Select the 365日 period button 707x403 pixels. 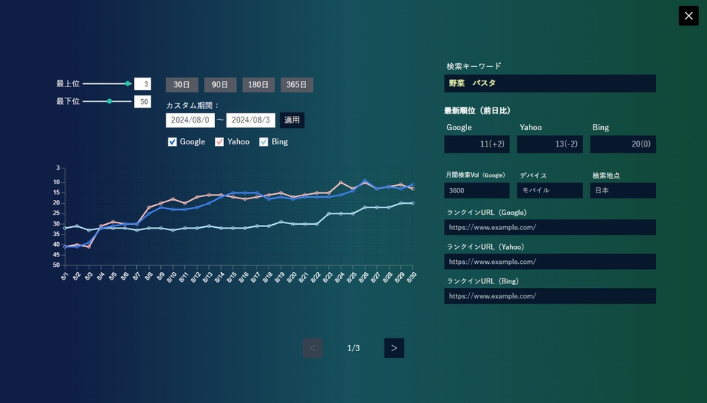pyautogui.click(x=296, y=85)
